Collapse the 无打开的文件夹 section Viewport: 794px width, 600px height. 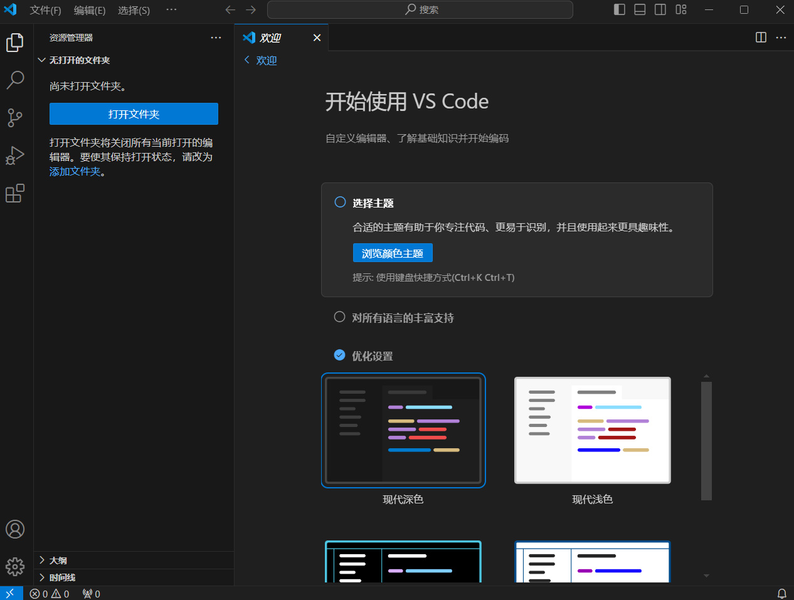42,60
